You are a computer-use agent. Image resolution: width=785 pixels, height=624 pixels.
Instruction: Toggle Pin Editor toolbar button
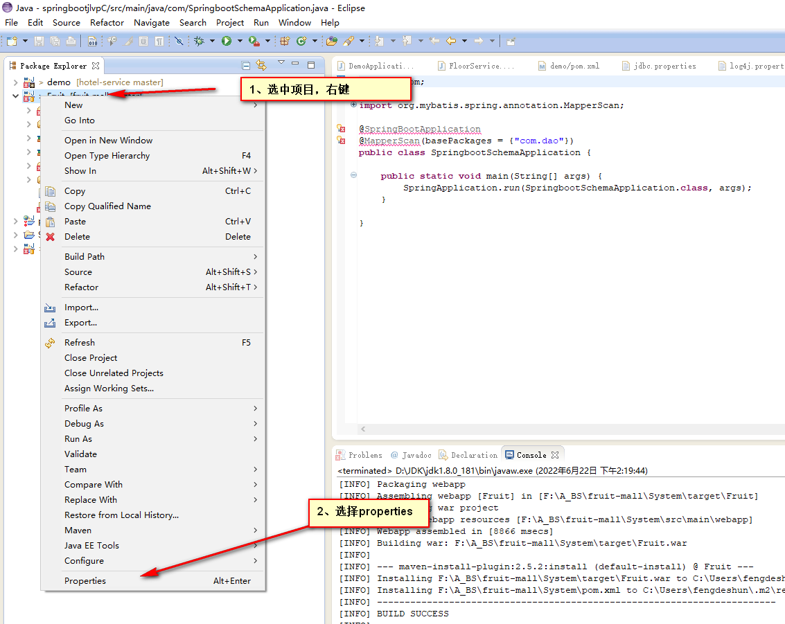coord(511,41)
